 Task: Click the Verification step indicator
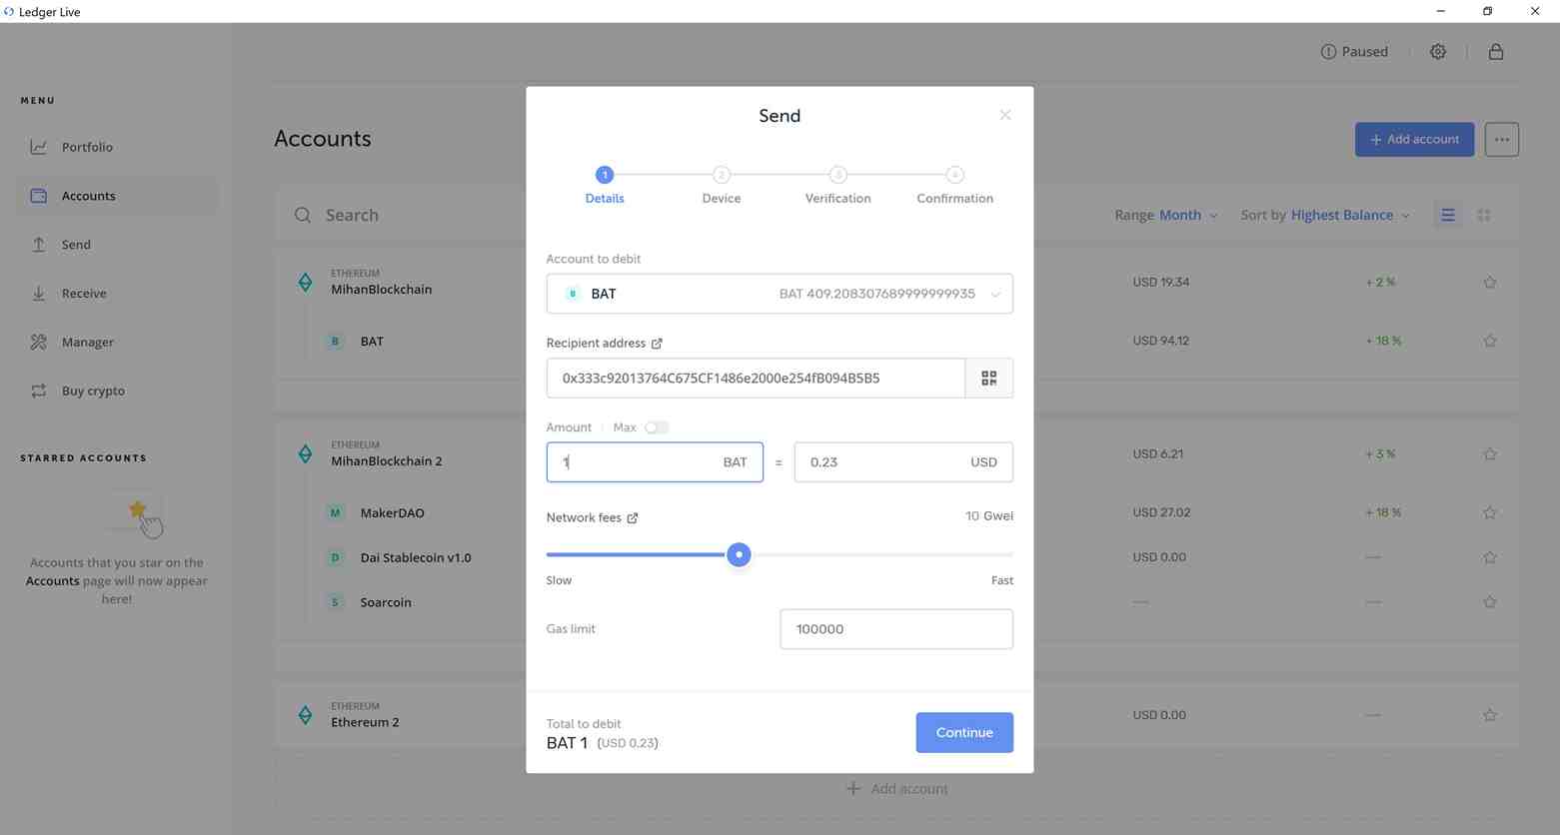coord(838,186)
